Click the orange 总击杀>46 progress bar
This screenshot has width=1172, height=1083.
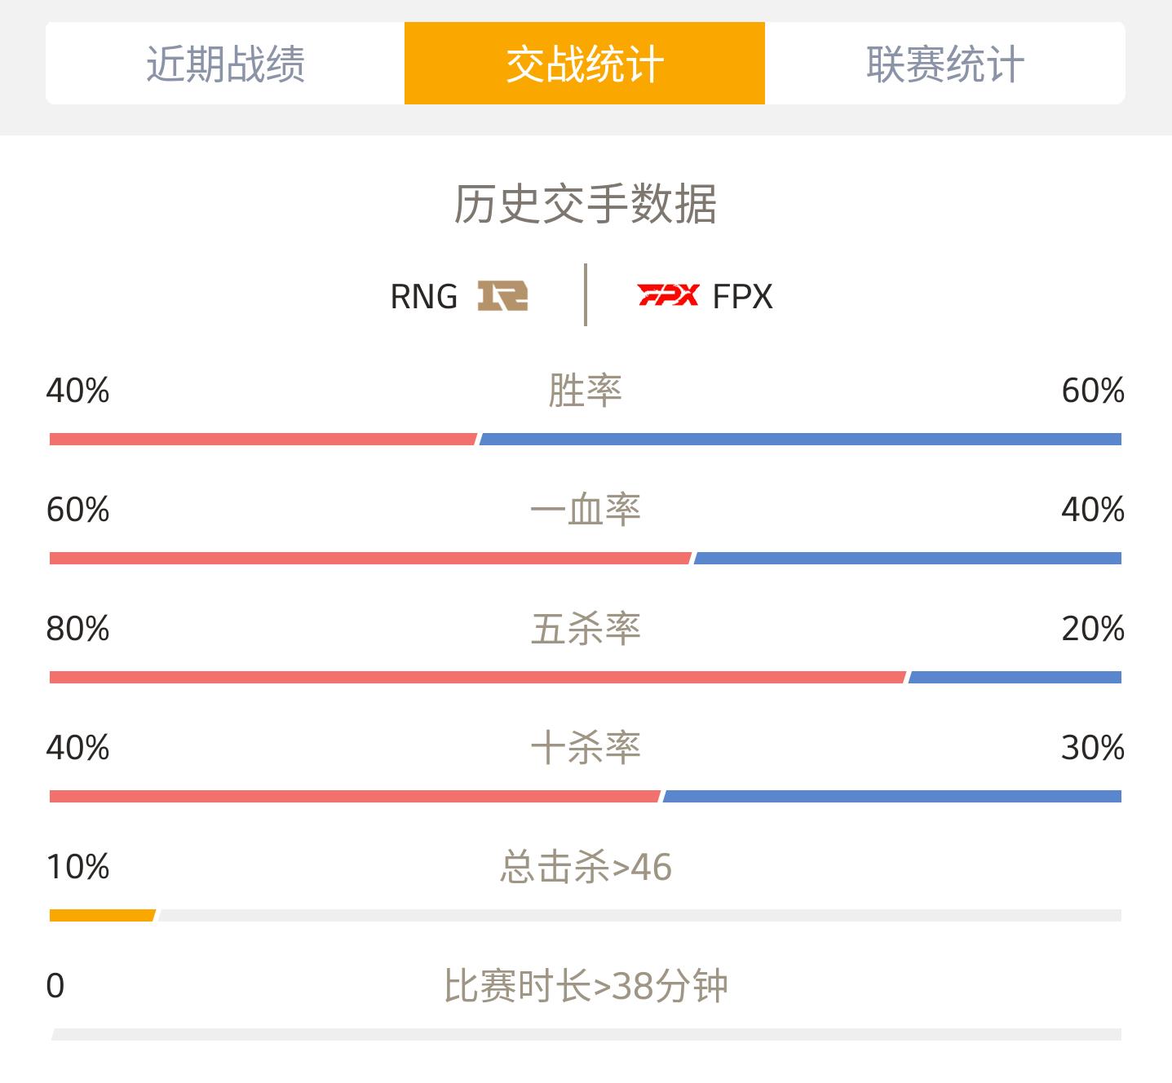coord(103,916)
